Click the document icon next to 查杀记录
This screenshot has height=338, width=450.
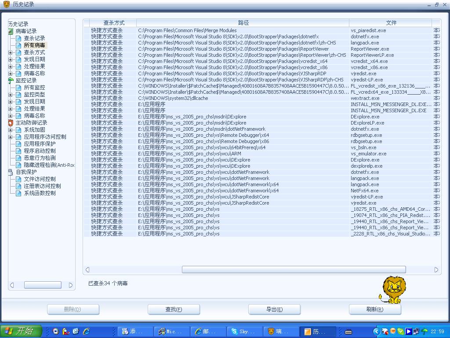pyautogui.click(x=18, y=38)
